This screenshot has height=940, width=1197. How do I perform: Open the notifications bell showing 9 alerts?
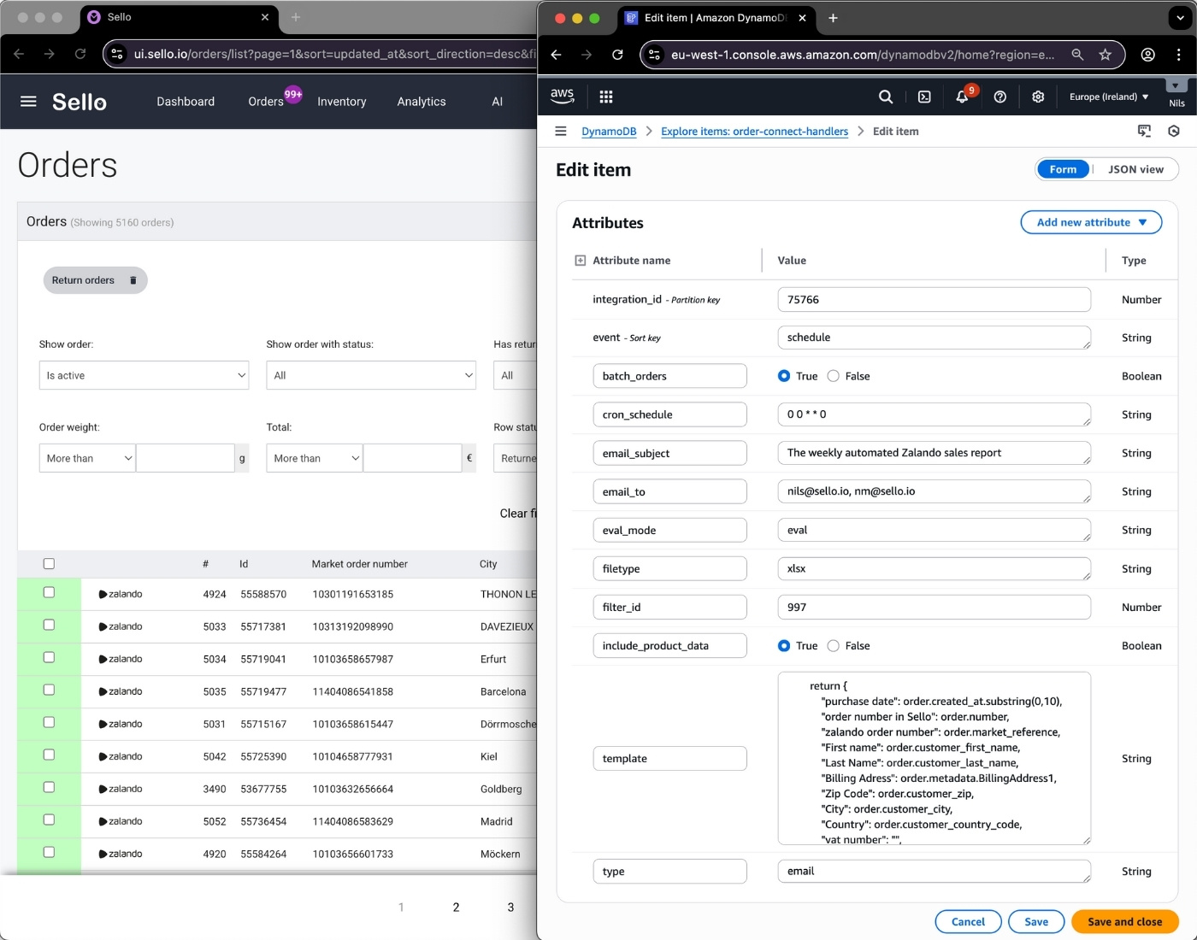pos(962,97)
